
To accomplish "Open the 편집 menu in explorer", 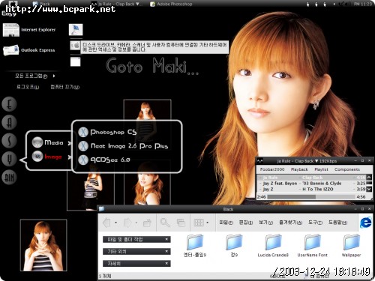I will [246, 223].
